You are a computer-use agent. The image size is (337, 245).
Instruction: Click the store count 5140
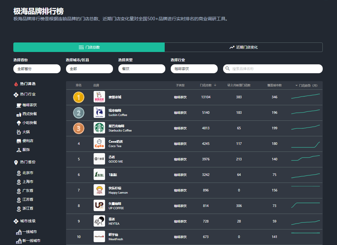pyautogui.click(x=206, y=113)
